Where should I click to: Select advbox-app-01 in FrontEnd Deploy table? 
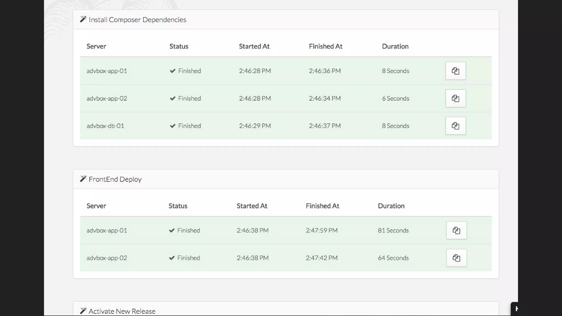[107, 230]
